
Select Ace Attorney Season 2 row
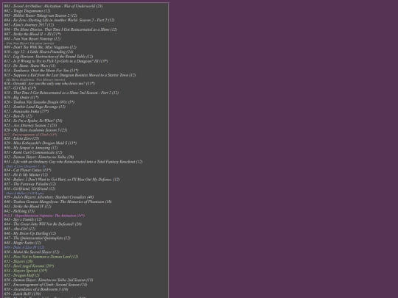(30, 125)
